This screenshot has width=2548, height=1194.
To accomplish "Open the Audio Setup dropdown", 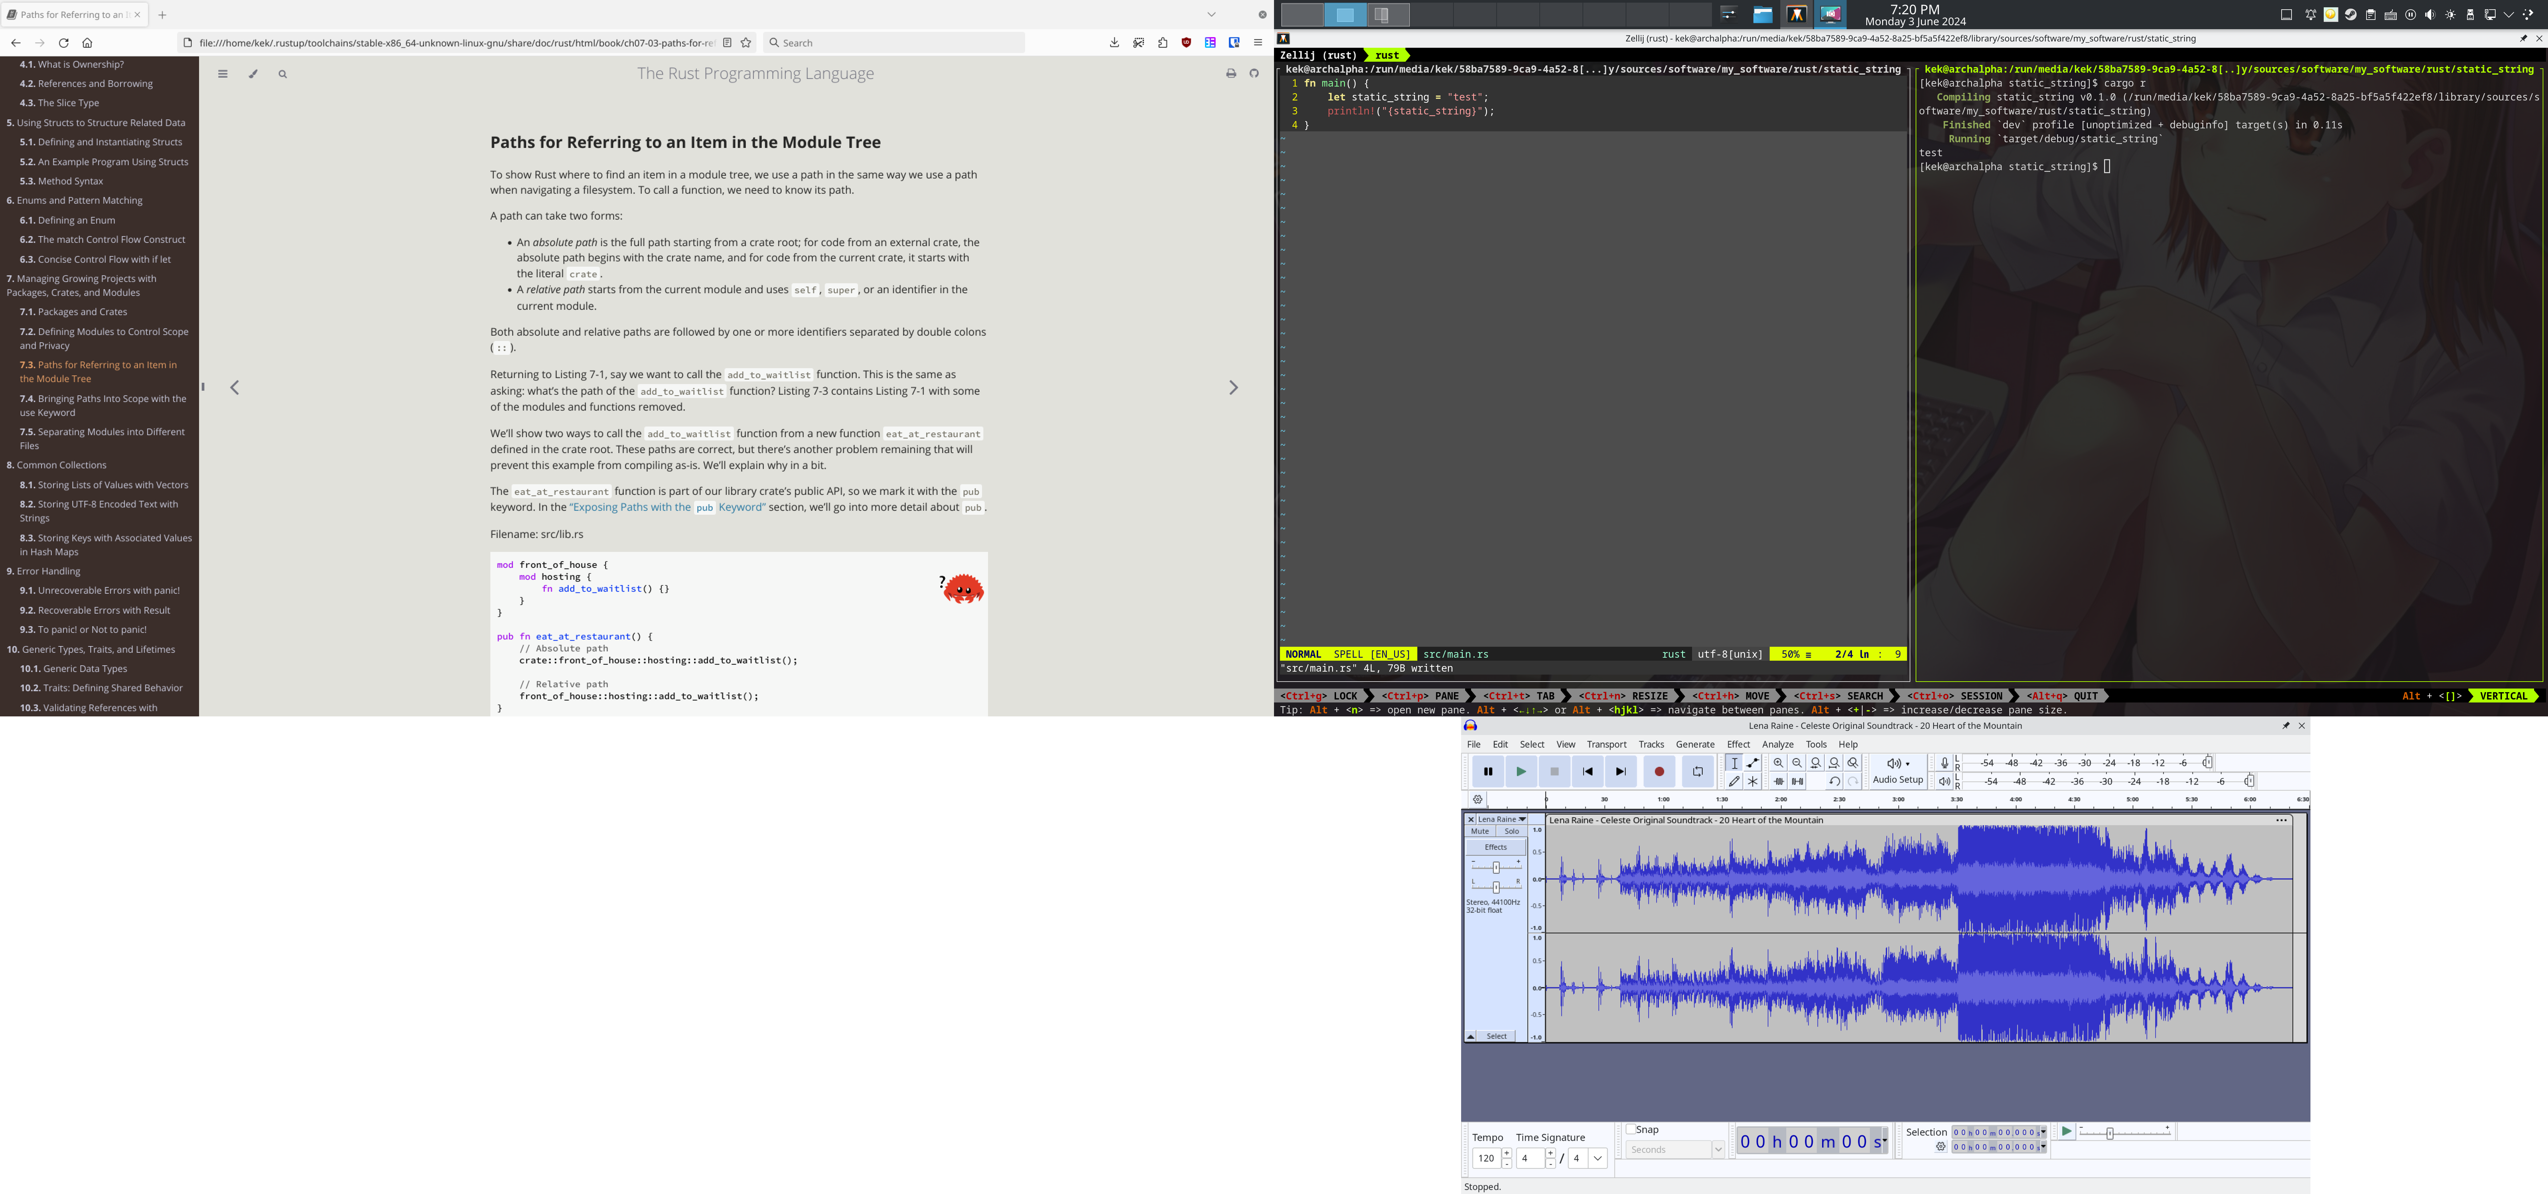I will coord(1897,771).
